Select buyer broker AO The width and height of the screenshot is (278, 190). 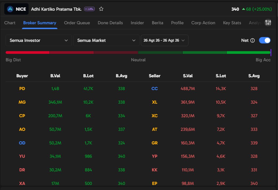(x=22, y=130)
